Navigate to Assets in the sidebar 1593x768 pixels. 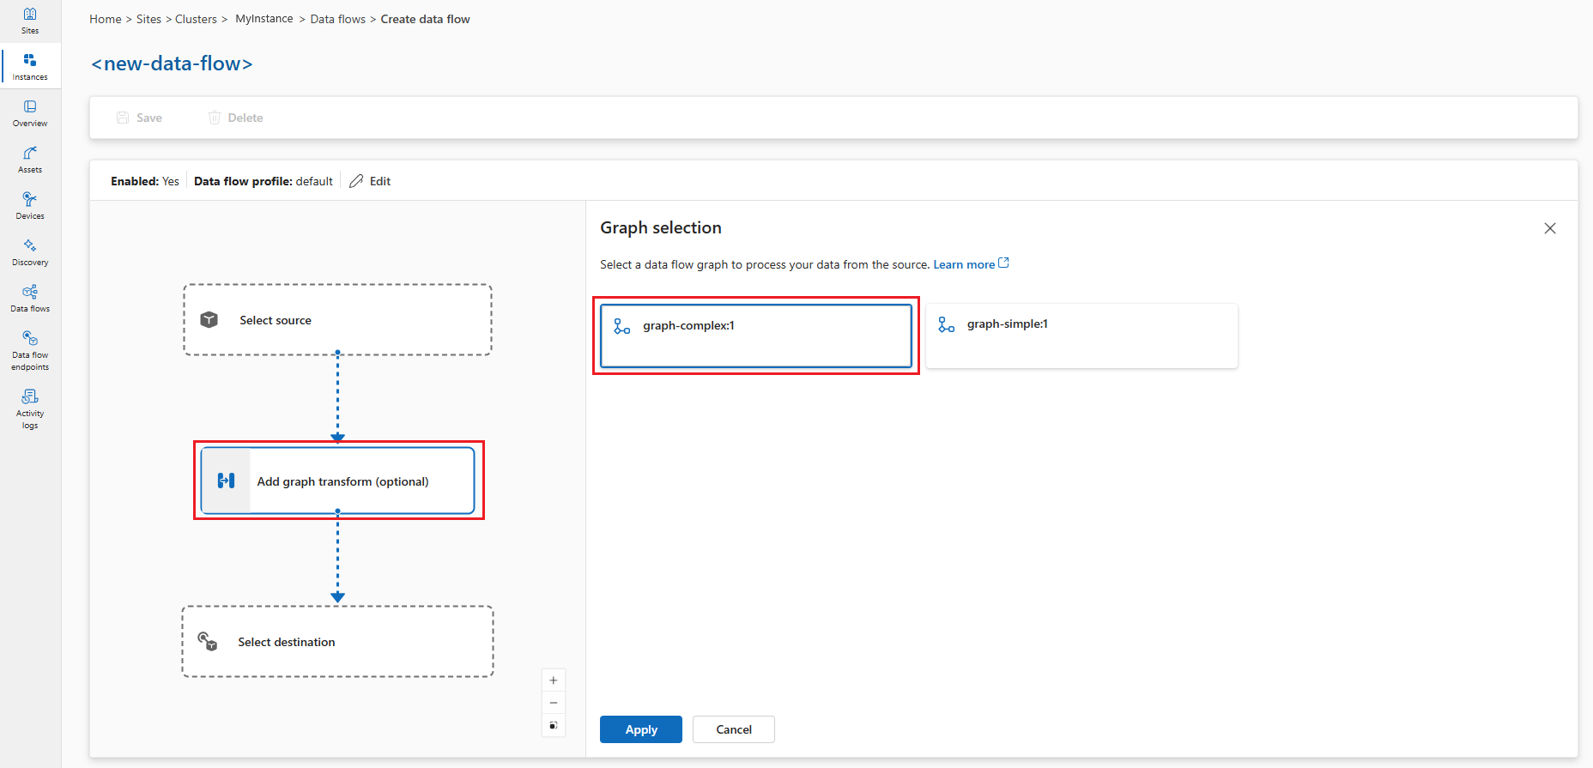click(30, 159)
